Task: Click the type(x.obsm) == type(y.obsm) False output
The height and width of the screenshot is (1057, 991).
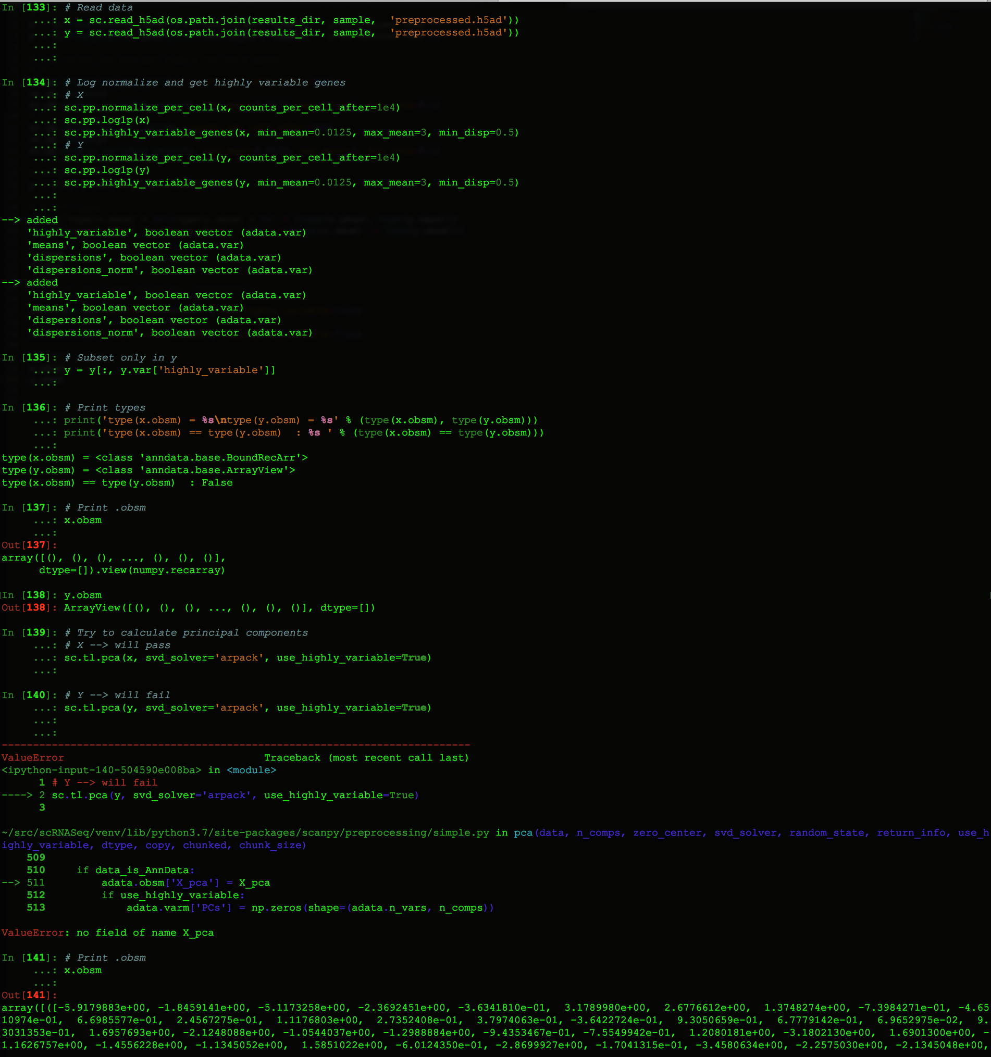Action: click(117, 482)
